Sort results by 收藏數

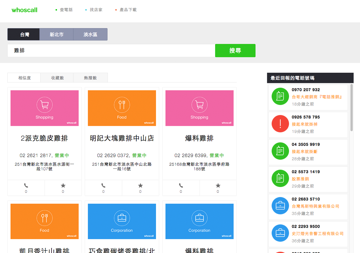(57, 78)
